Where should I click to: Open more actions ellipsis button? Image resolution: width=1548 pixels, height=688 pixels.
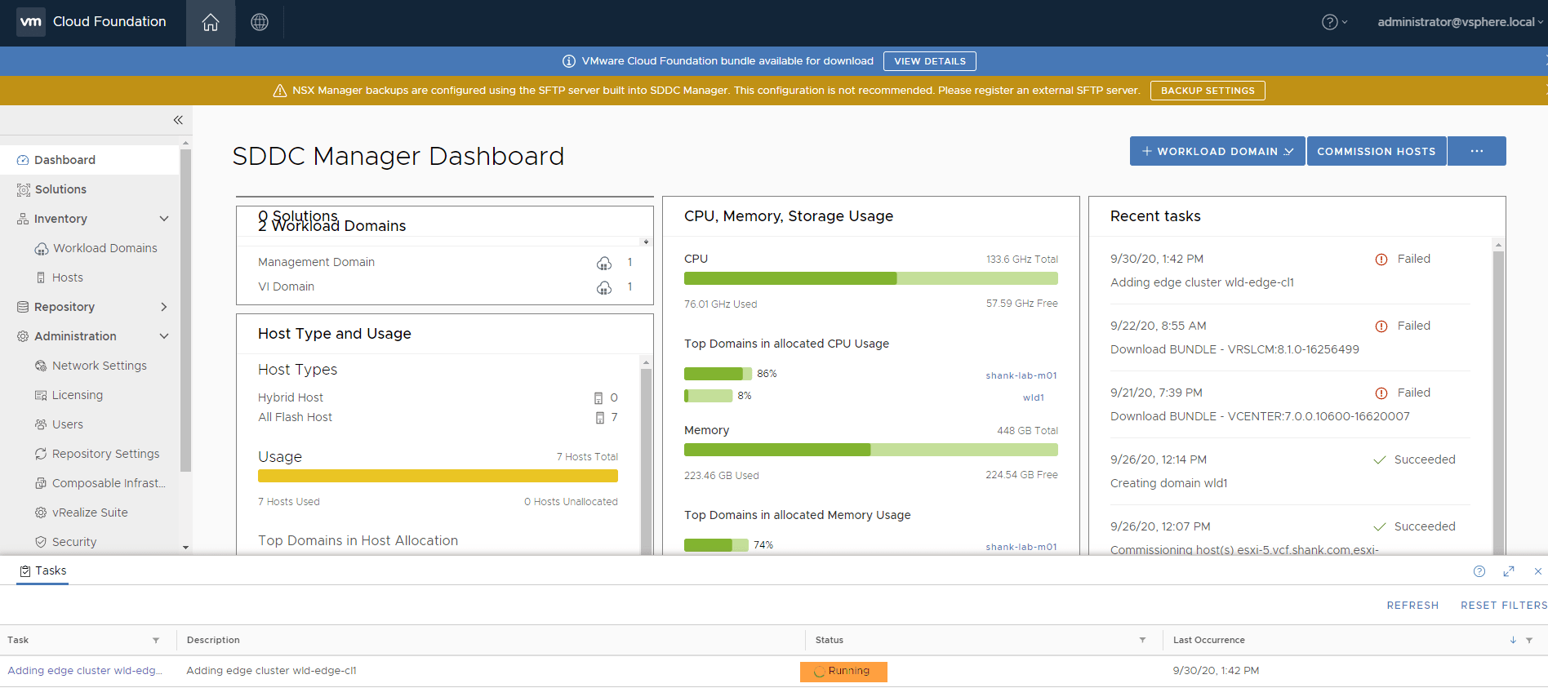pos(1477,151)
